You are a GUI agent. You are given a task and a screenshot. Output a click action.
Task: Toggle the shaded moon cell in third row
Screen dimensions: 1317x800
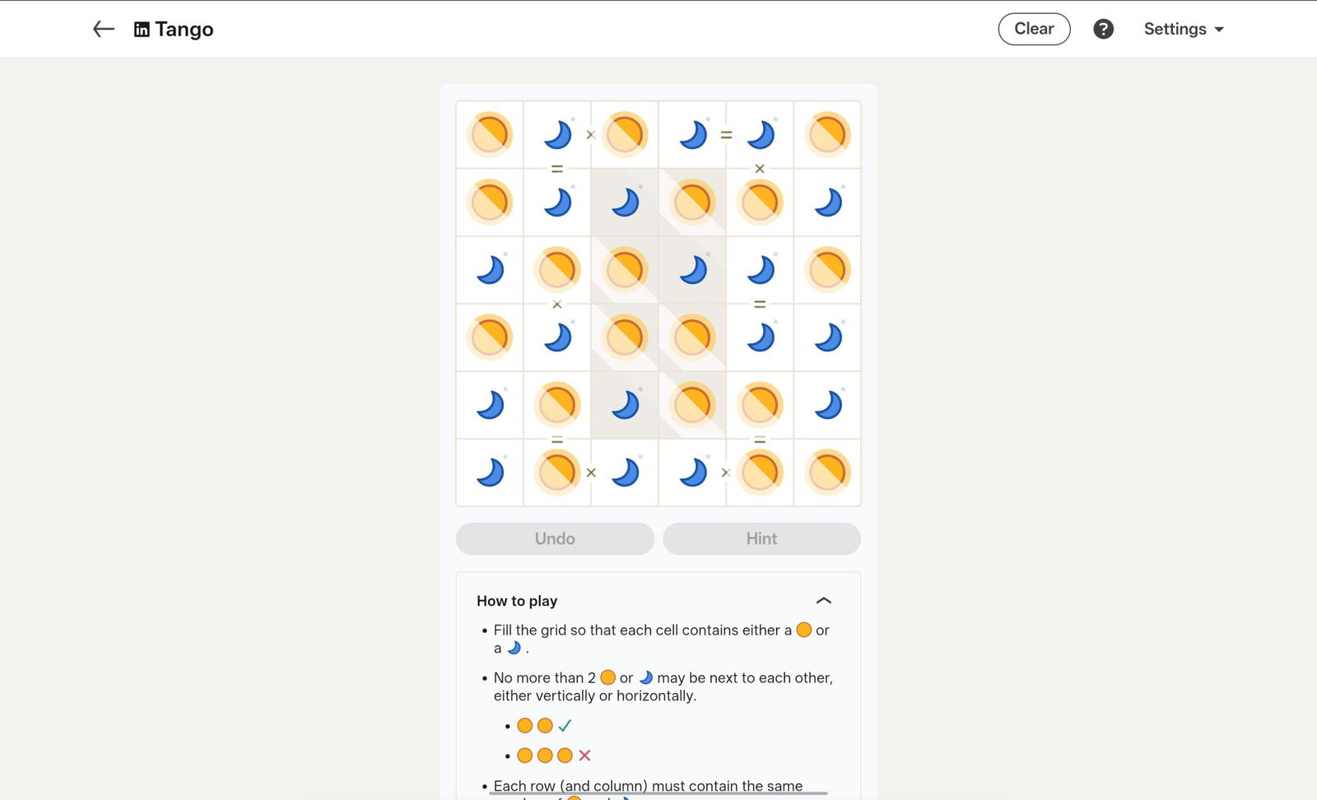pos(692,270)
